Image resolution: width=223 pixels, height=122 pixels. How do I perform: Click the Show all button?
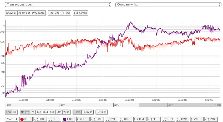11,13
